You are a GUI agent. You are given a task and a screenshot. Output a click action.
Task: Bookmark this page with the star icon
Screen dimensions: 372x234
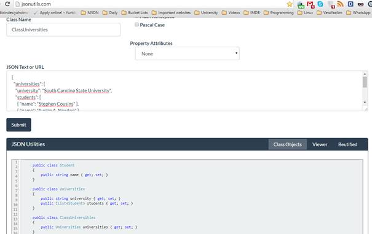[290, 4]
